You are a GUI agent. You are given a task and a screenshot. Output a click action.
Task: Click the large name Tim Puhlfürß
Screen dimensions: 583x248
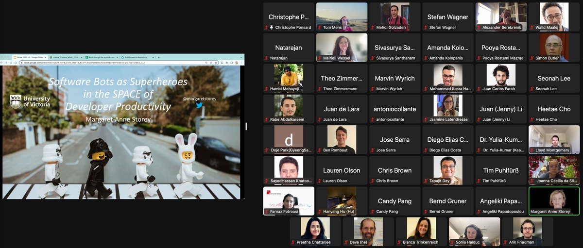pyautogui.click(x=501, y=170)
